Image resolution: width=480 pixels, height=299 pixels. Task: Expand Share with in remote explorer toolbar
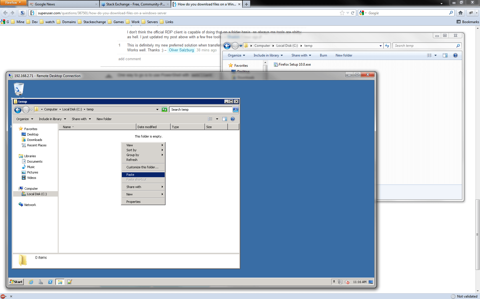pos(81,119)
